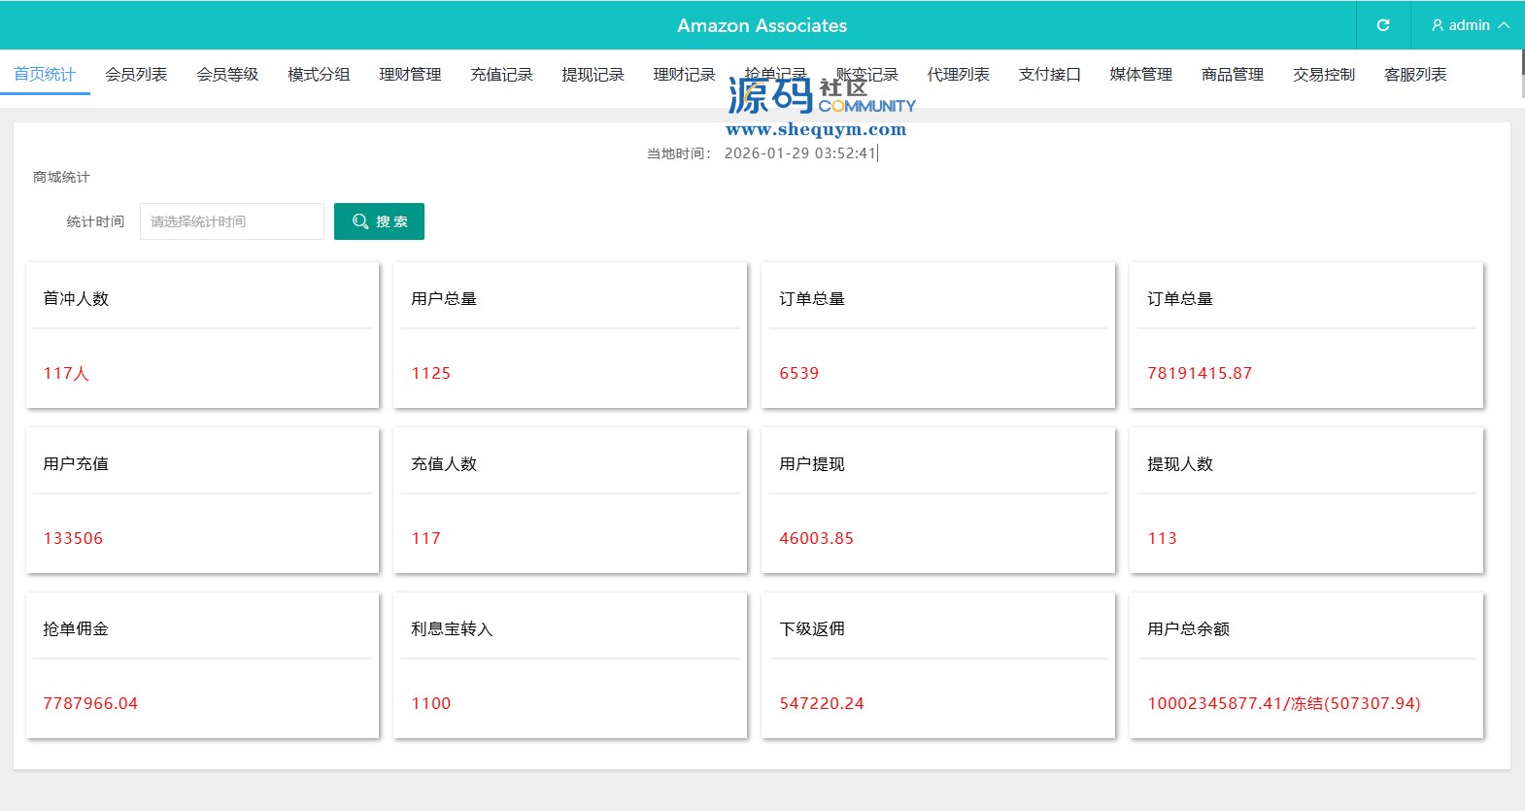This screenshot has width=1525, height=811.
Task: Select the 商品管理 tab
Action: (1232, 75)
